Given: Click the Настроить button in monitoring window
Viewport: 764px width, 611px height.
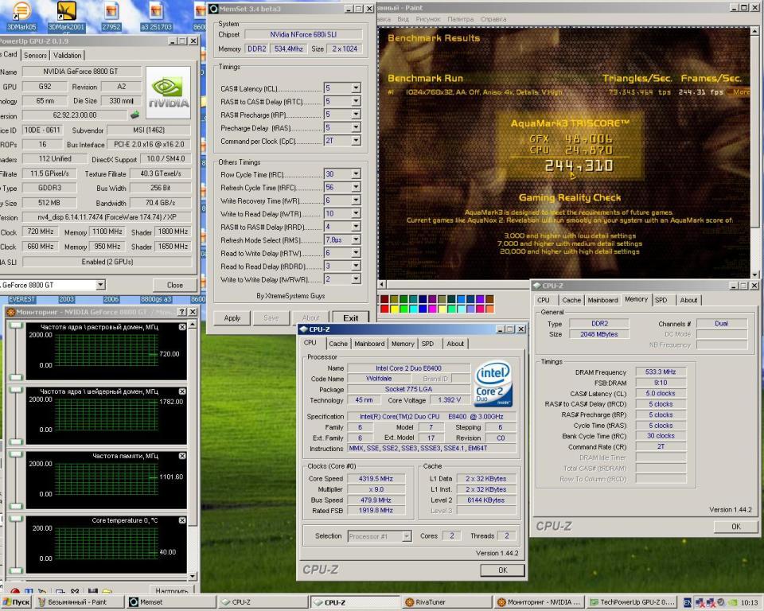Looking at the screenshot, I should 172,590.
